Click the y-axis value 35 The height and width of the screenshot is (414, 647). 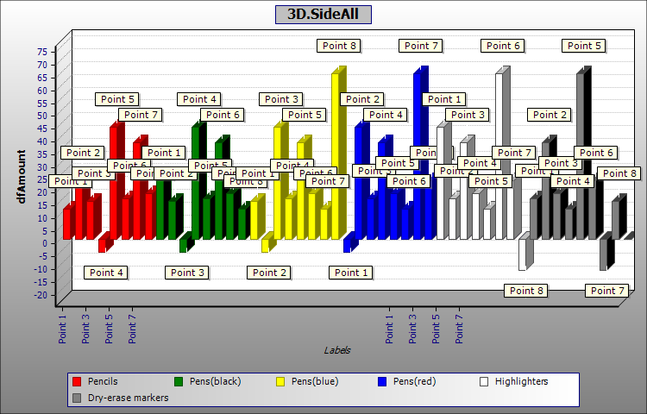pos(42,154)
